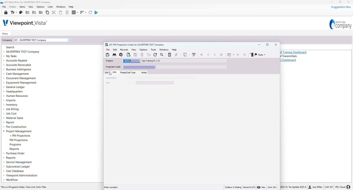Open the Tasks flag dropdown
Screen dimensions: 353x190
coord(260,55)
